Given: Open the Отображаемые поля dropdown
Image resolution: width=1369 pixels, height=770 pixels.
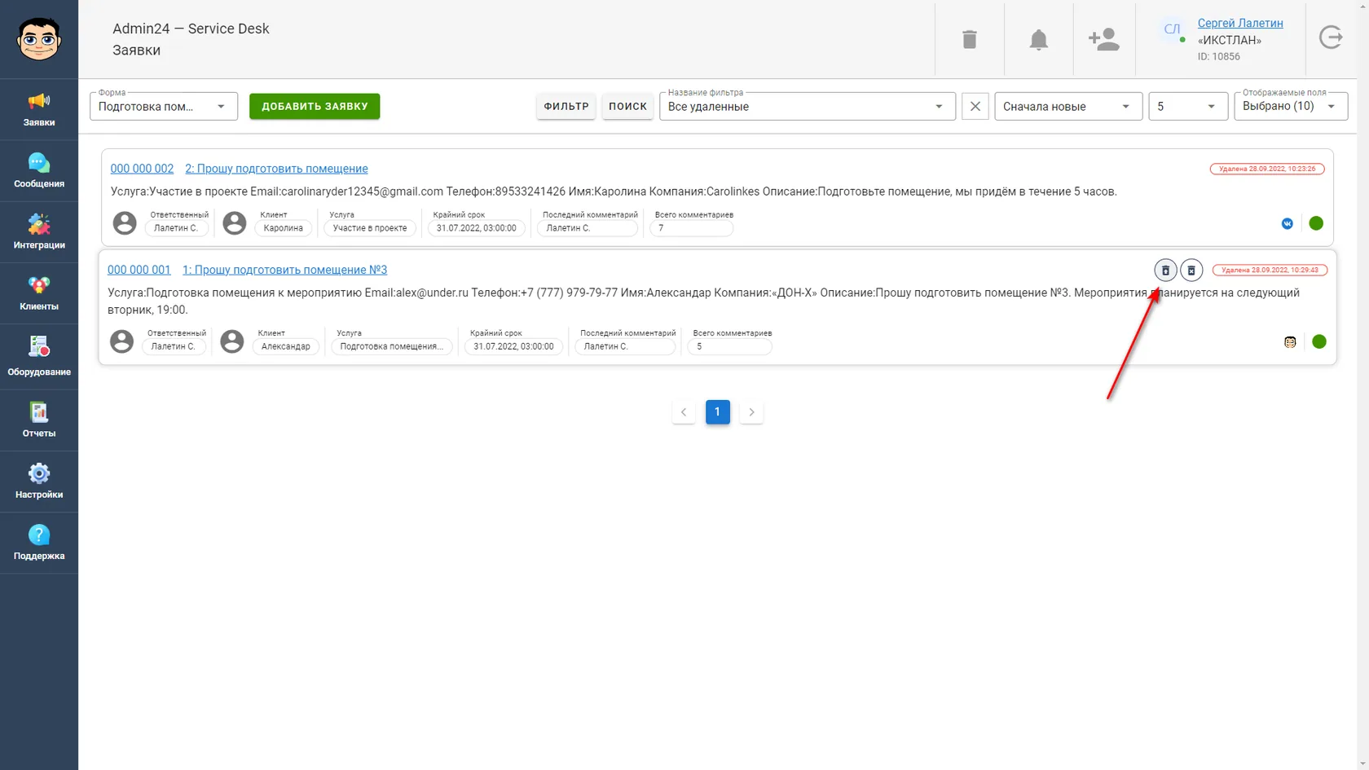Looking at the screenshot, I should click(1291, 107).
